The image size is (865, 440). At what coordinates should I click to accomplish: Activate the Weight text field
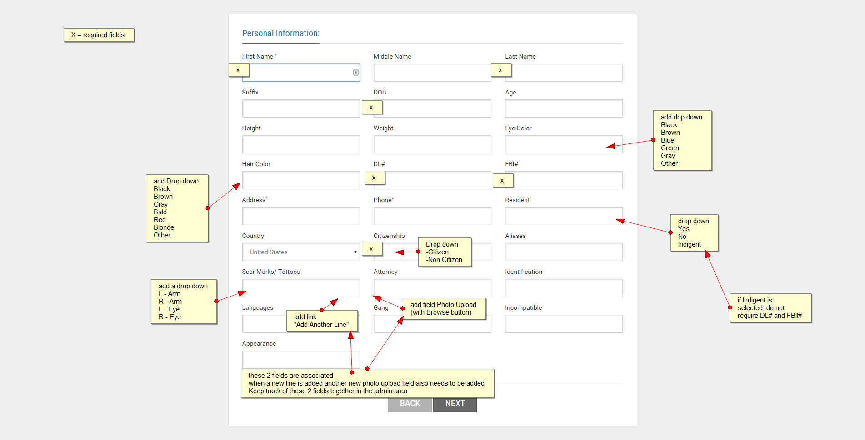point(432,144)
